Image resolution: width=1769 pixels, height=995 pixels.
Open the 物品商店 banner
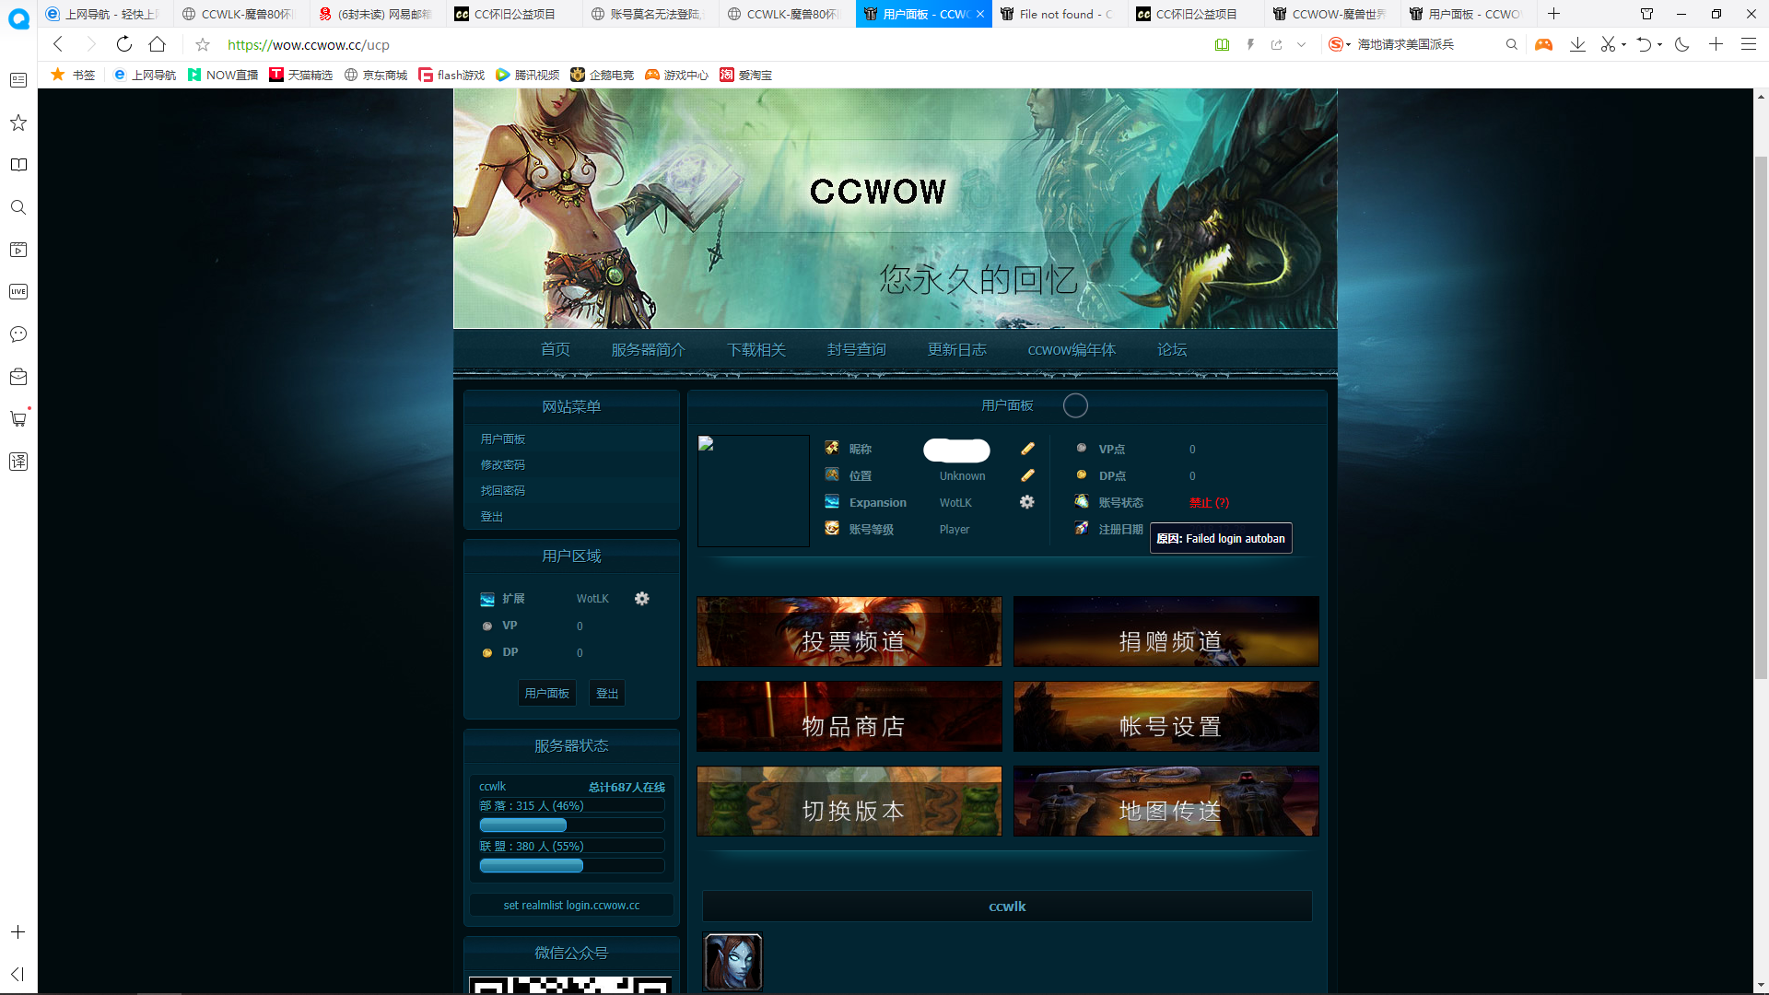click(849, 717)
